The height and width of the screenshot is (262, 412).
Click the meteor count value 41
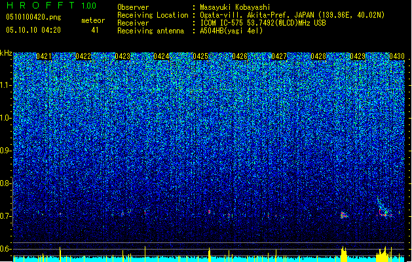[95, 30]
